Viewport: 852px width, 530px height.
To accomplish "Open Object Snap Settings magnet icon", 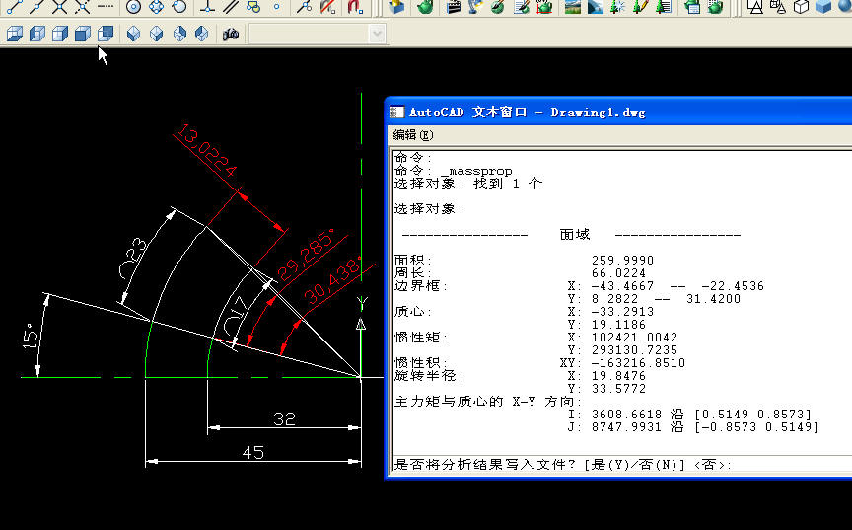I will (x=355, y=7).
